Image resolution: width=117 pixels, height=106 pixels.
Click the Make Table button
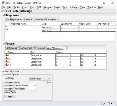[x=10, y=92]
